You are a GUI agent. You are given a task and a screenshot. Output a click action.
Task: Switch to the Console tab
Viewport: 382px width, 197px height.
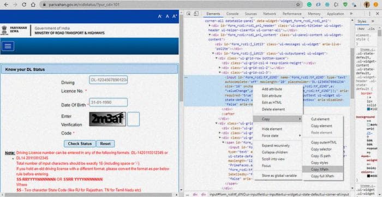(x=232, y=14)
